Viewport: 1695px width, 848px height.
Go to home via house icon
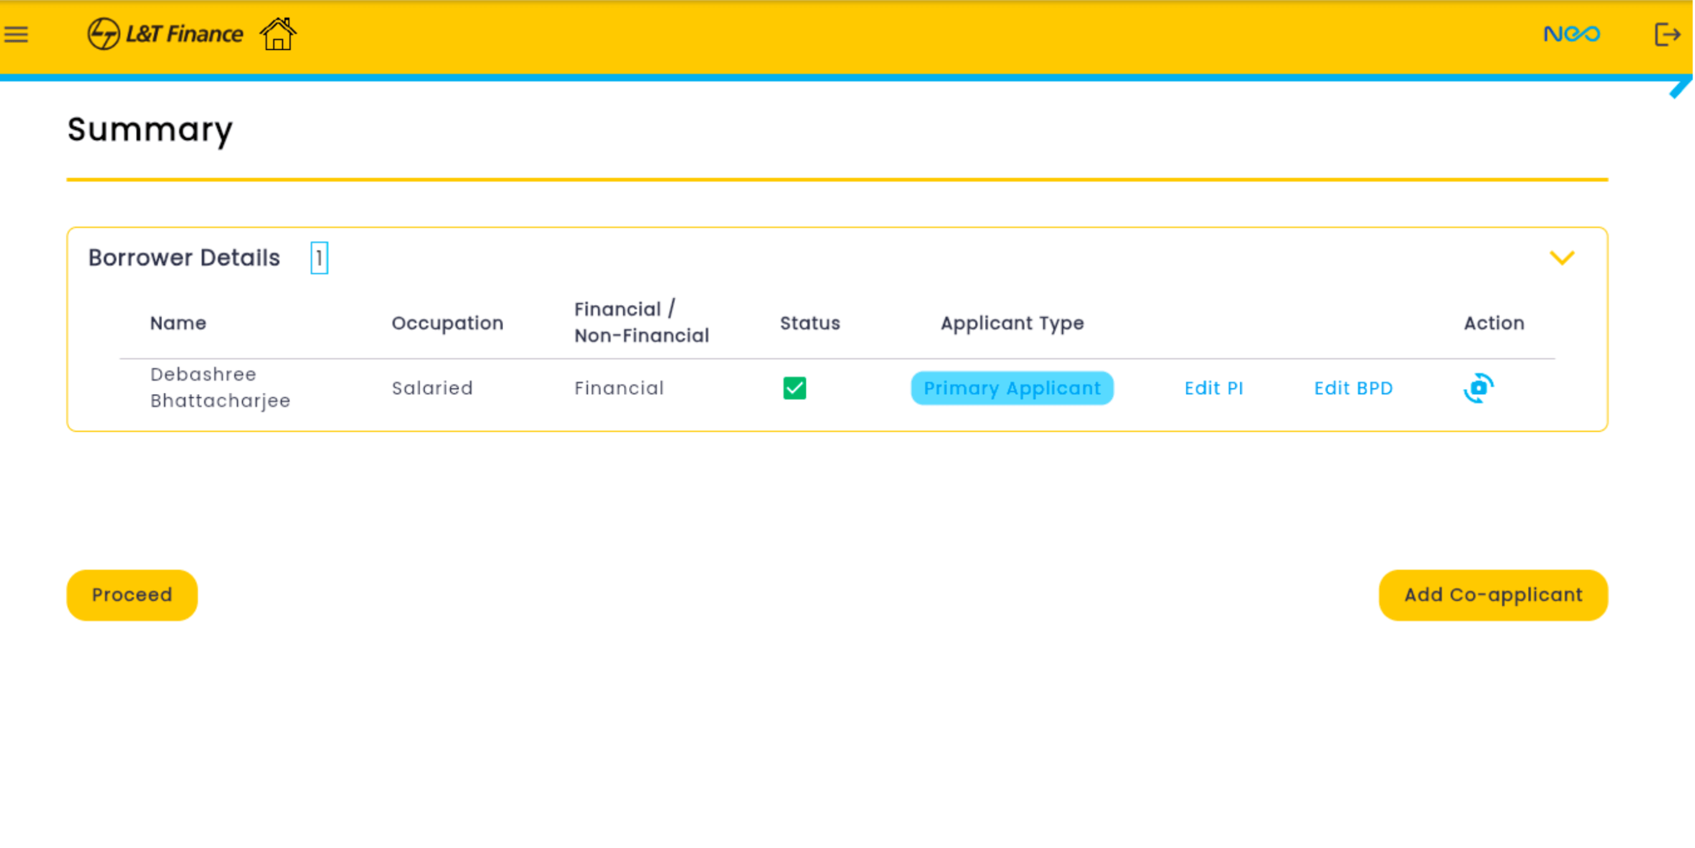[278, 34]
